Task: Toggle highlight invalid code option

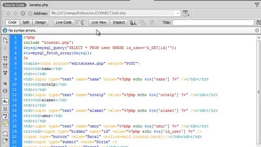Action: tap(5, 109)
